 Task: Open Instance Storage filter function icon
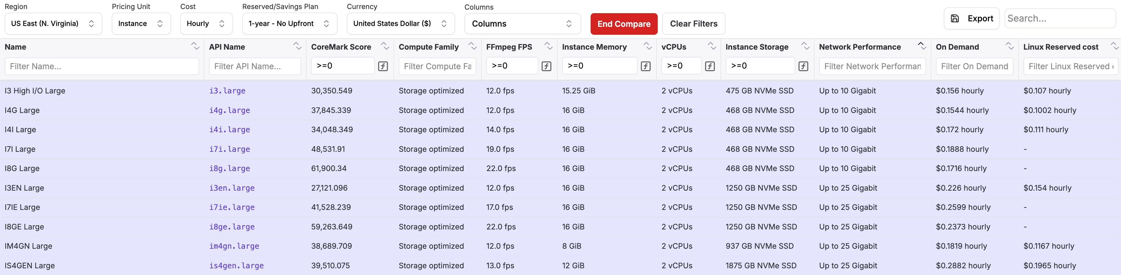click(x=803, y=66)
